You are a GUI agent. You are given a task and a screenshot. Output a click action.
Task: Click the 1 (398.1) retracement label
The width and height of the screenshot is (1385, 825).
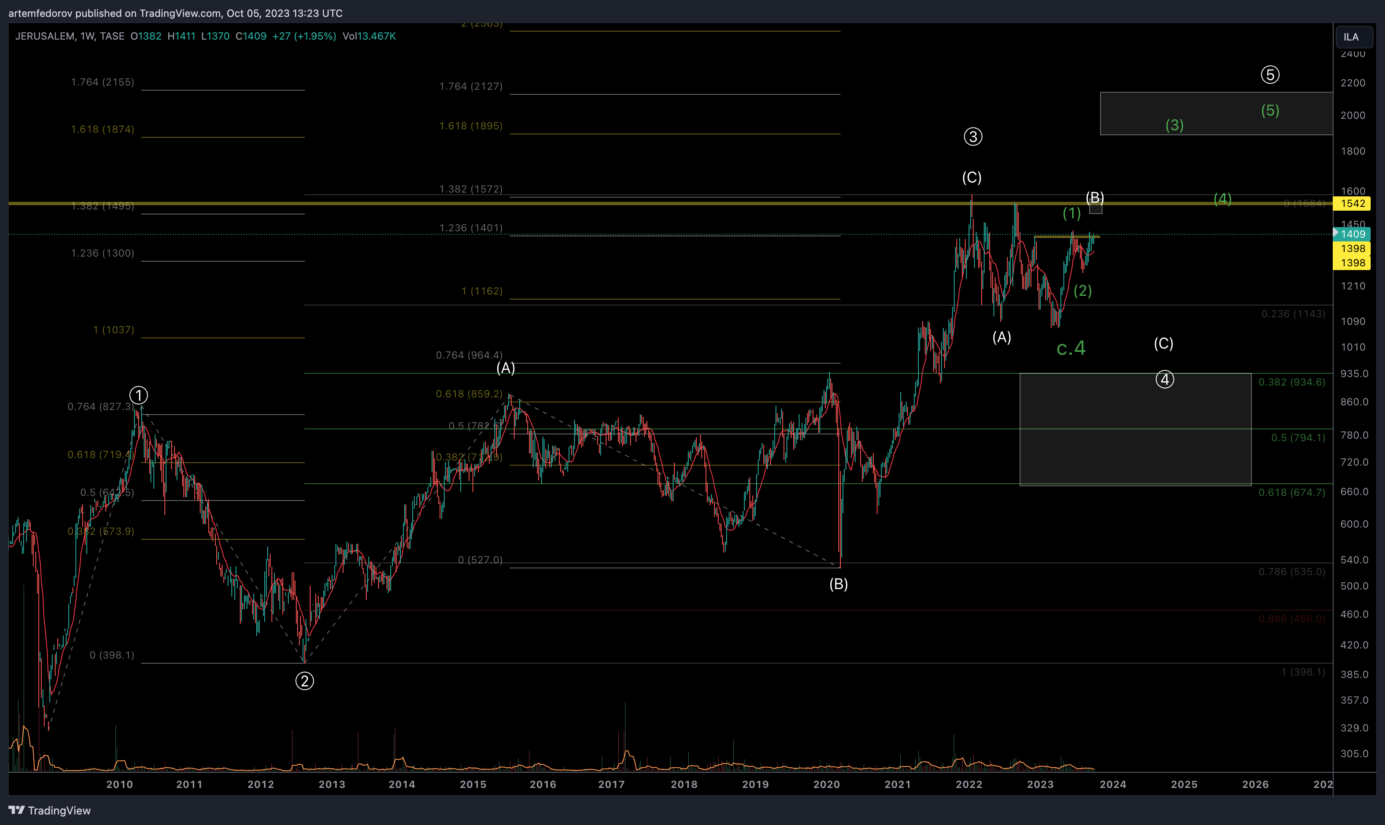1303,672
